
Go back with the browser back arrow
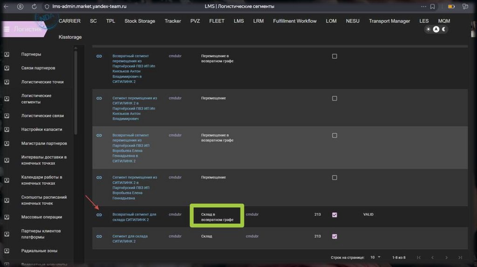6,7
